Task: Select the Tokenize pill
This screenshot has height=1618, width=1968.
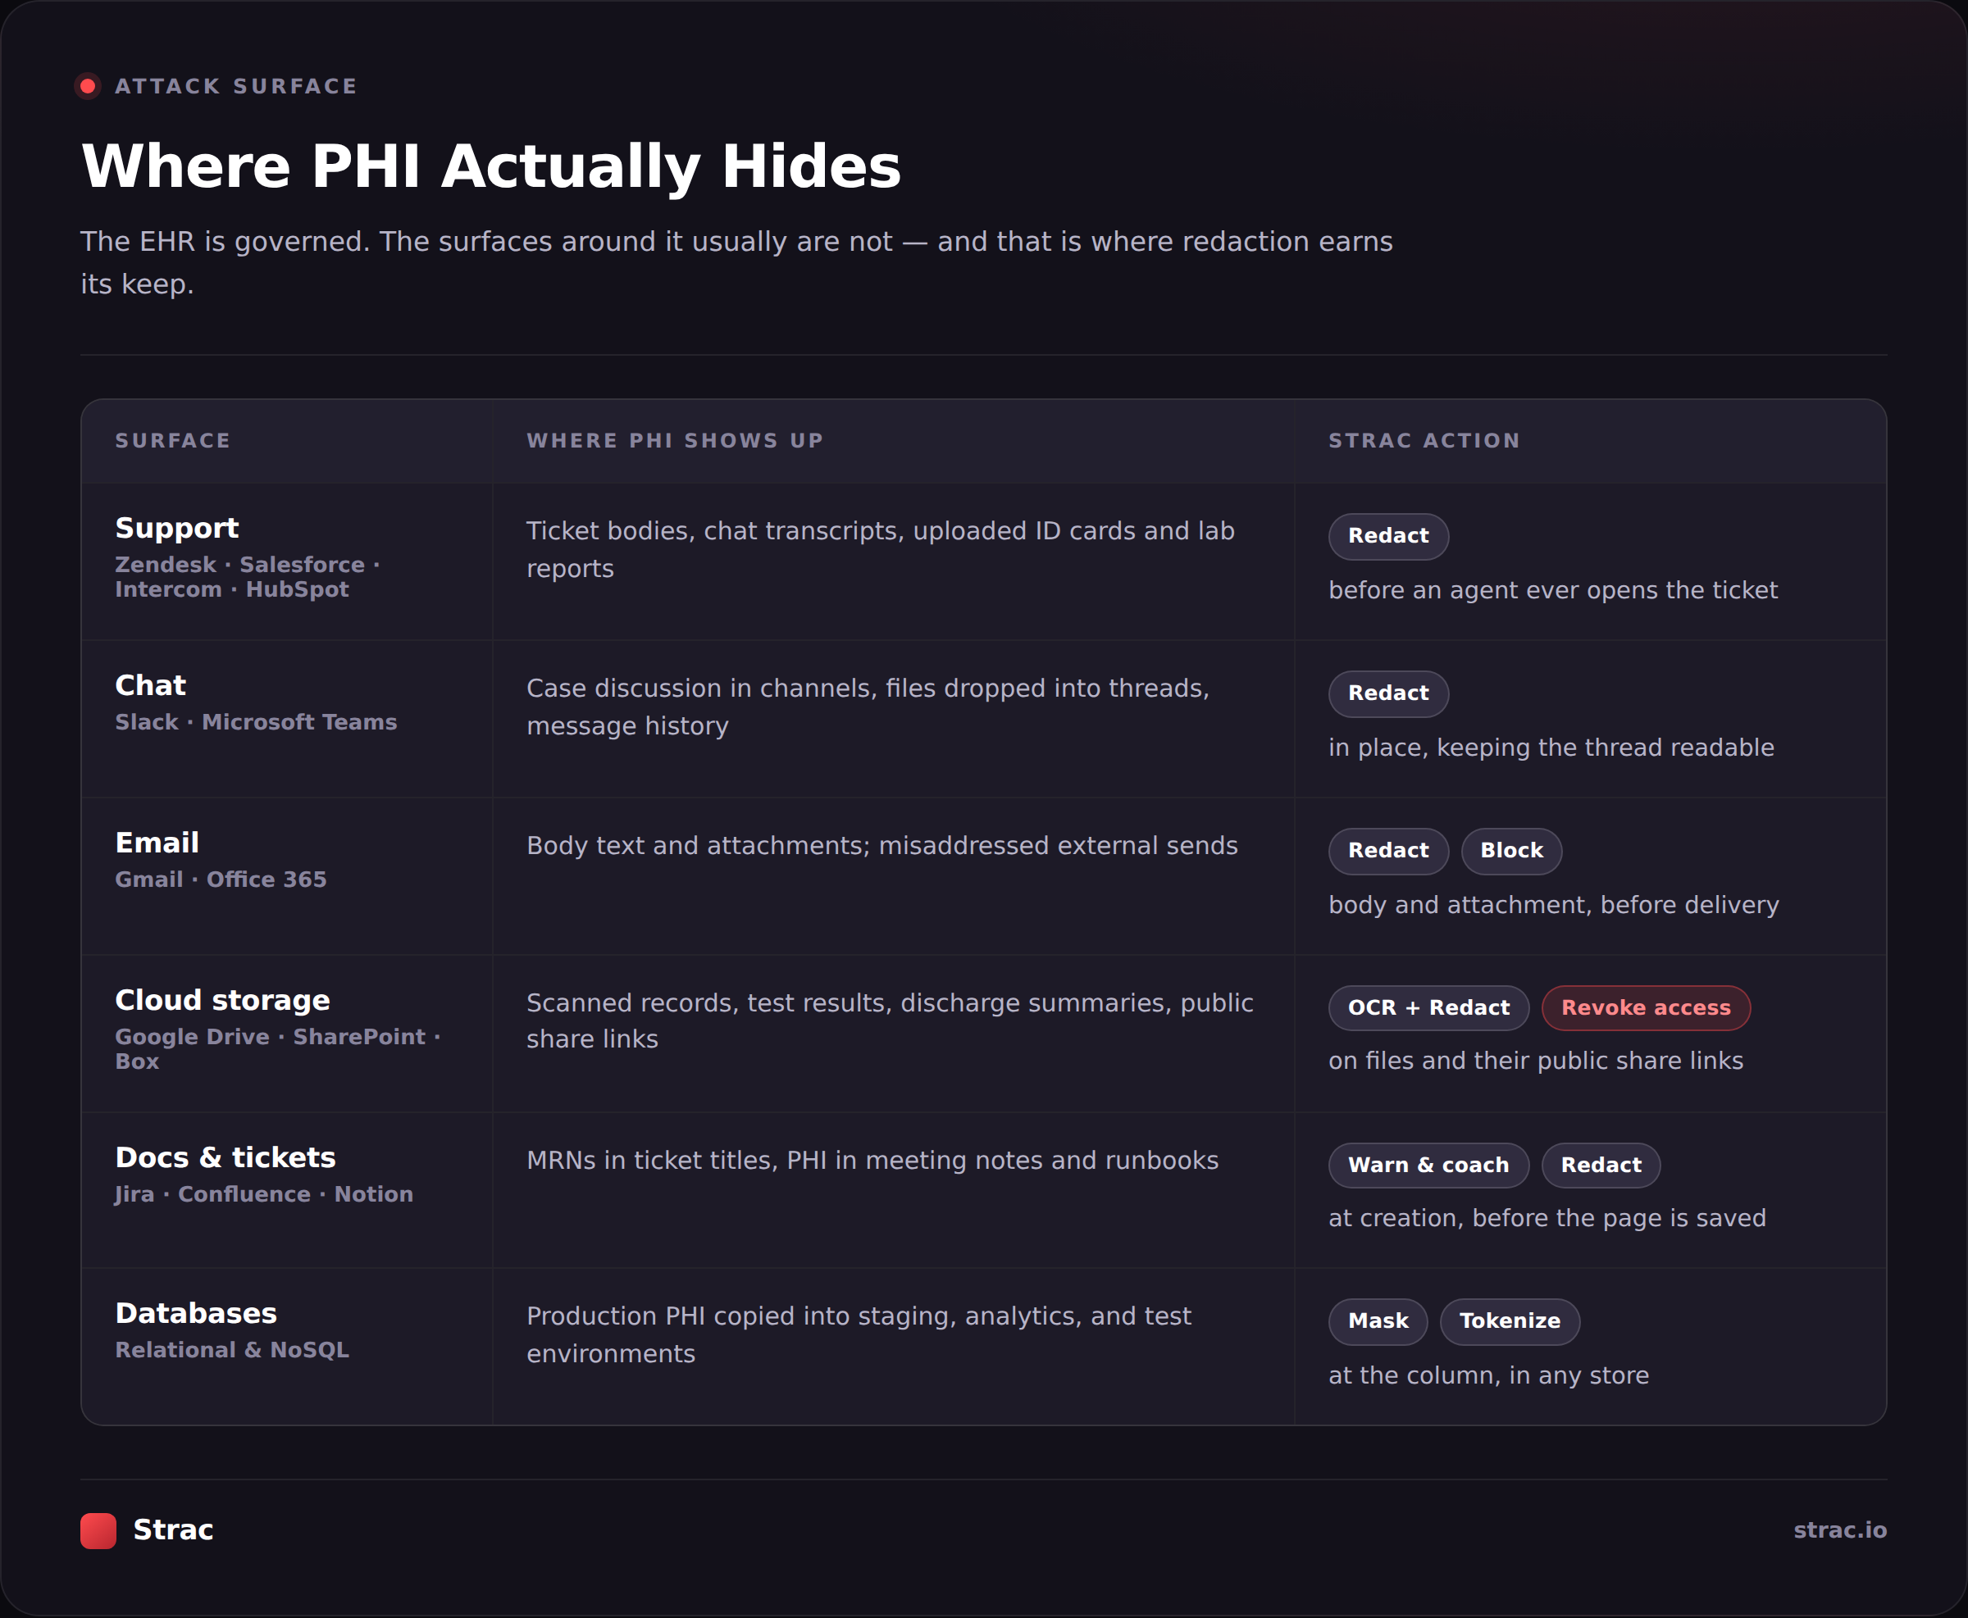Action: [x=1510, y=1321]
